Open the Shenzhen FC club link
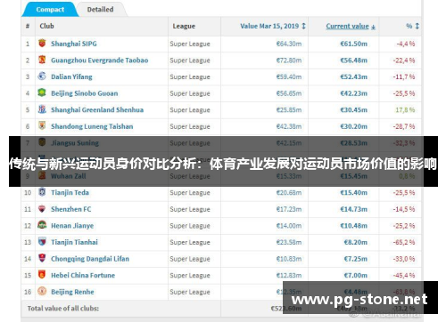This screenshot has width=446, height=322. [x=71, y=209]
